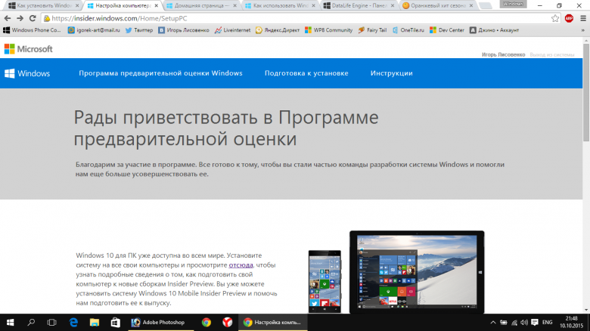
Task: Click the browser forward arrow
Action: point(20,18)
